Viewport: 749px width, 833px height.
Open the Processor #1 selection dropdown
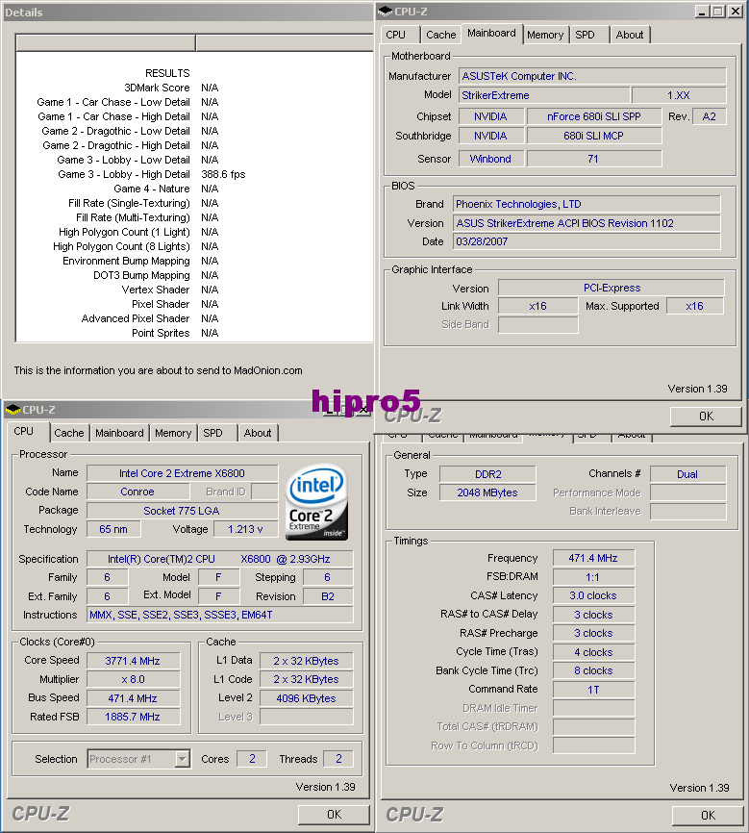coord(183,759)
